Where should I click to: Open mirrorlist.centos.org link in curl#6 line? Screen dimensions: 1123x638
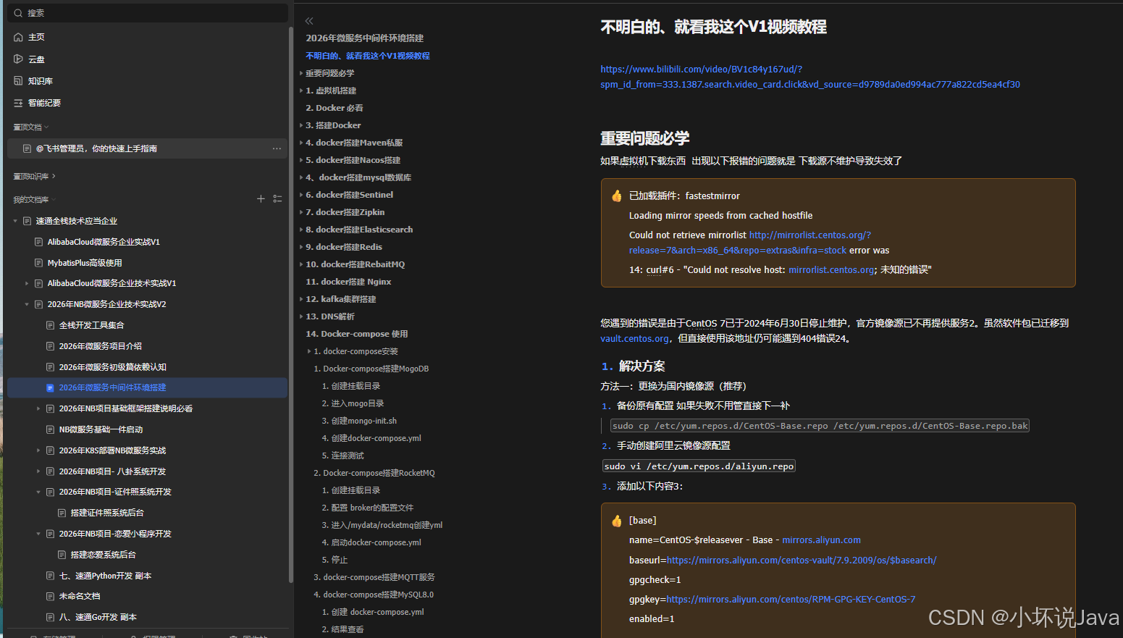(x=831, y=270)
